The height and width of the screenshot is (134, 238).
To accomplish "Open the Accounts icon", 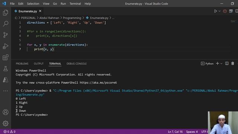I will pyautogui.click(x=6, y=112).
